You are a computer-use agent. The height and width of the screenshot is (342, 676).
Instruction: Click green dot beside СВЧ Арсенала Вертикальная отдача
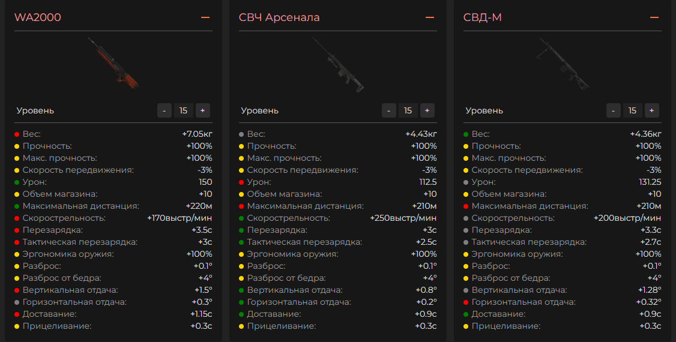[x=241, y=290]
